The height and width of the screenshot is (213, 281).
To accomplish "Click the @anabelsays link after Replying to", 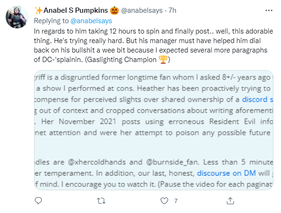I will click(91, 21).
